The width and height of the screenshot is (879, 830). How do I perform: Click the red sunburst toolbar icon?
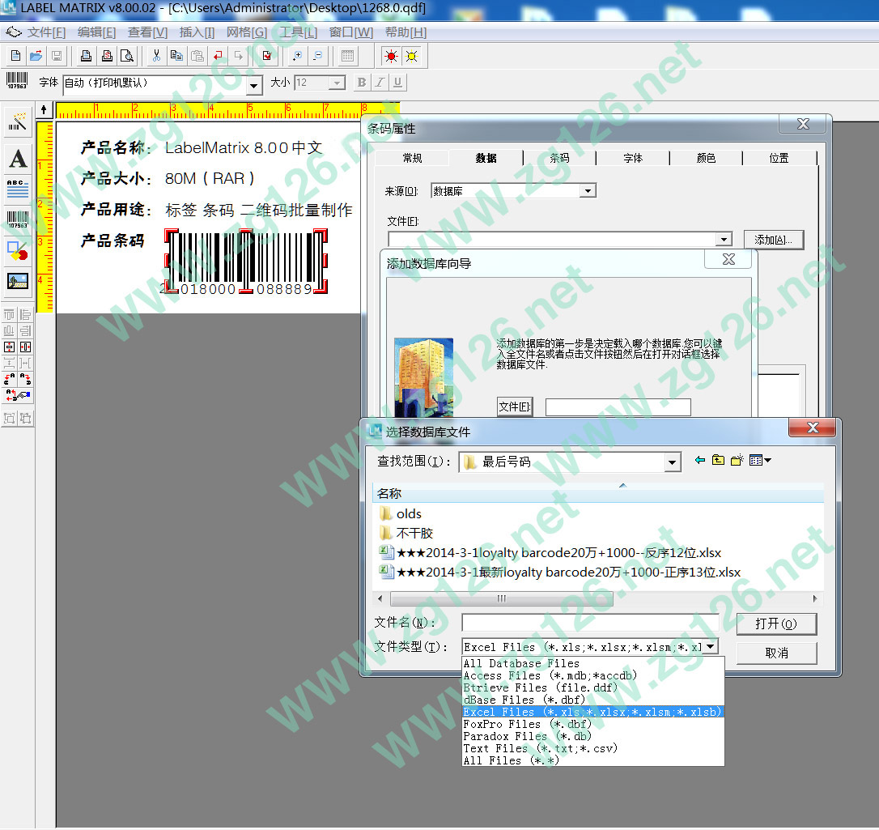pos(391,56)
